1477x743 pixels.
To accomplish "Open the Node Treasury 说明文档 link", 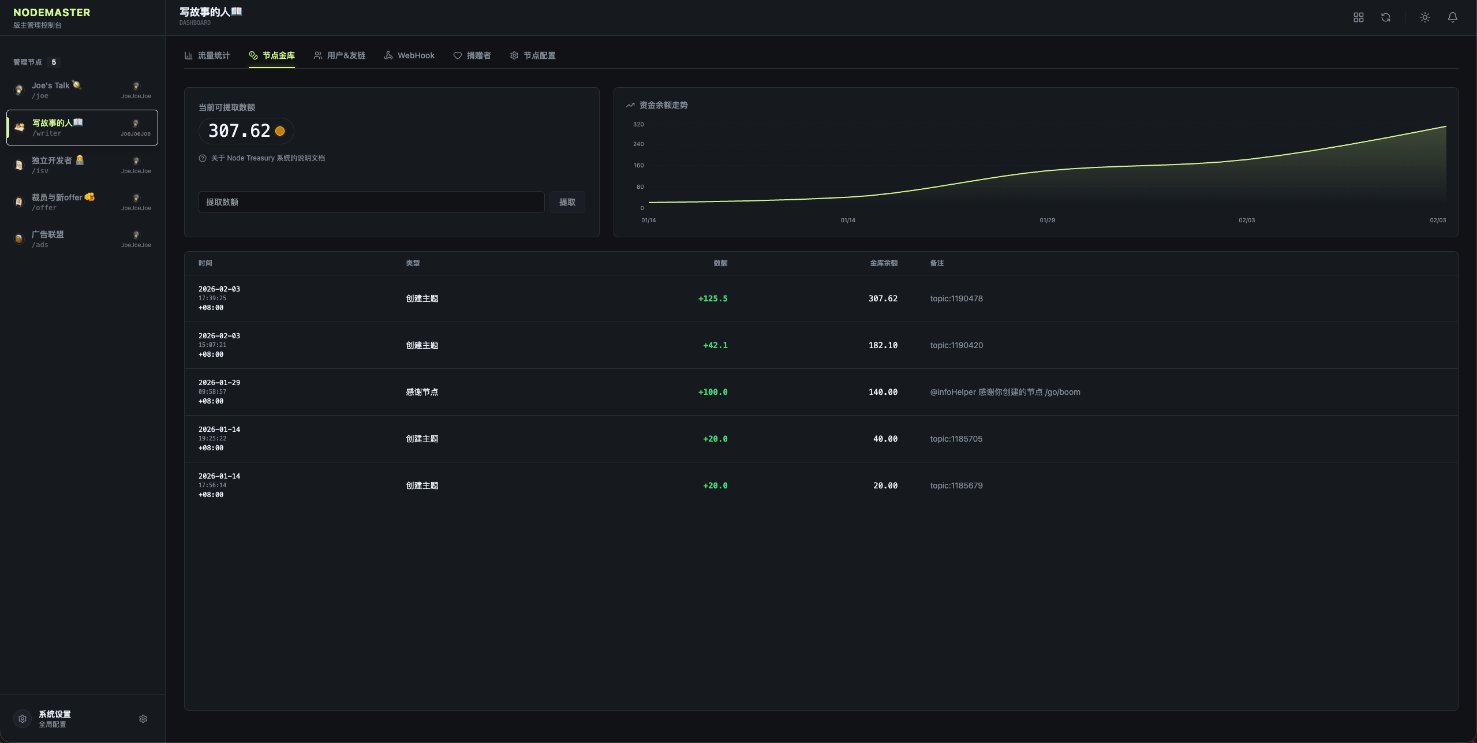I will tap(268, 158).
